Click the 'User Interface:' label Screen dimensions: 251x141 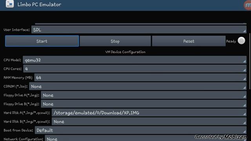pyautogui.click(x=16, y=30)
